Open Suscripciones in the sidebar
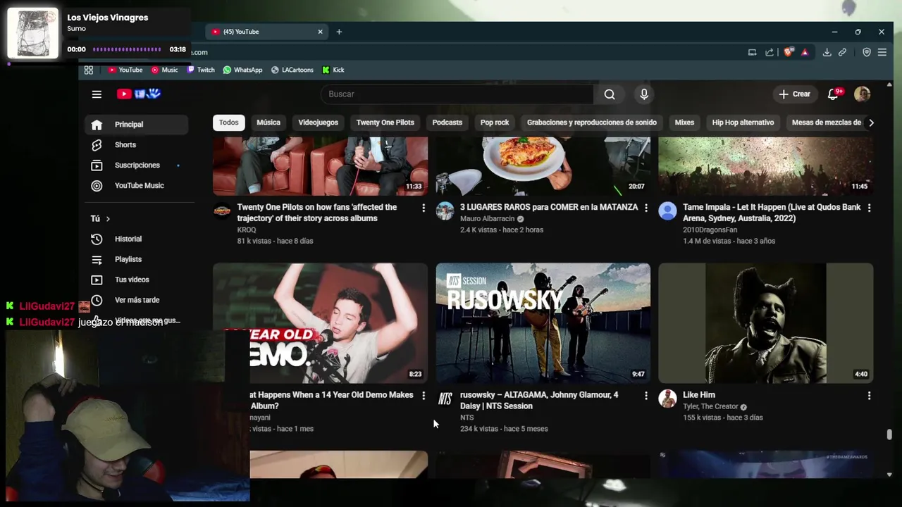Image resolution: width=902 pixels, height=507 pixels. pyautogui.click(x=136, y=165)
